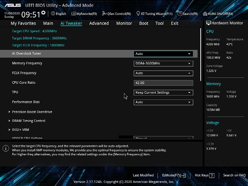
Task: Open TPU Keep Current Settings dropdown
Action: [163, 92]
